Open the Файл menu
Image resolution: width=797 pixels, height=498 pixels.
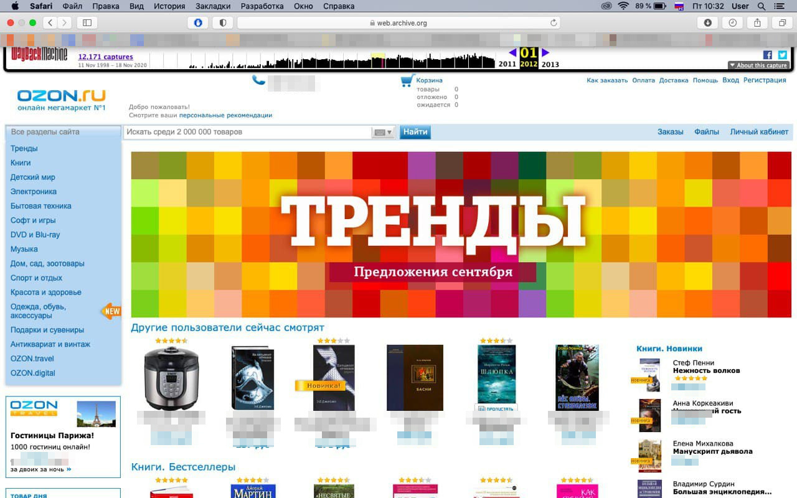pyautogui.click(x=72, y=6)
